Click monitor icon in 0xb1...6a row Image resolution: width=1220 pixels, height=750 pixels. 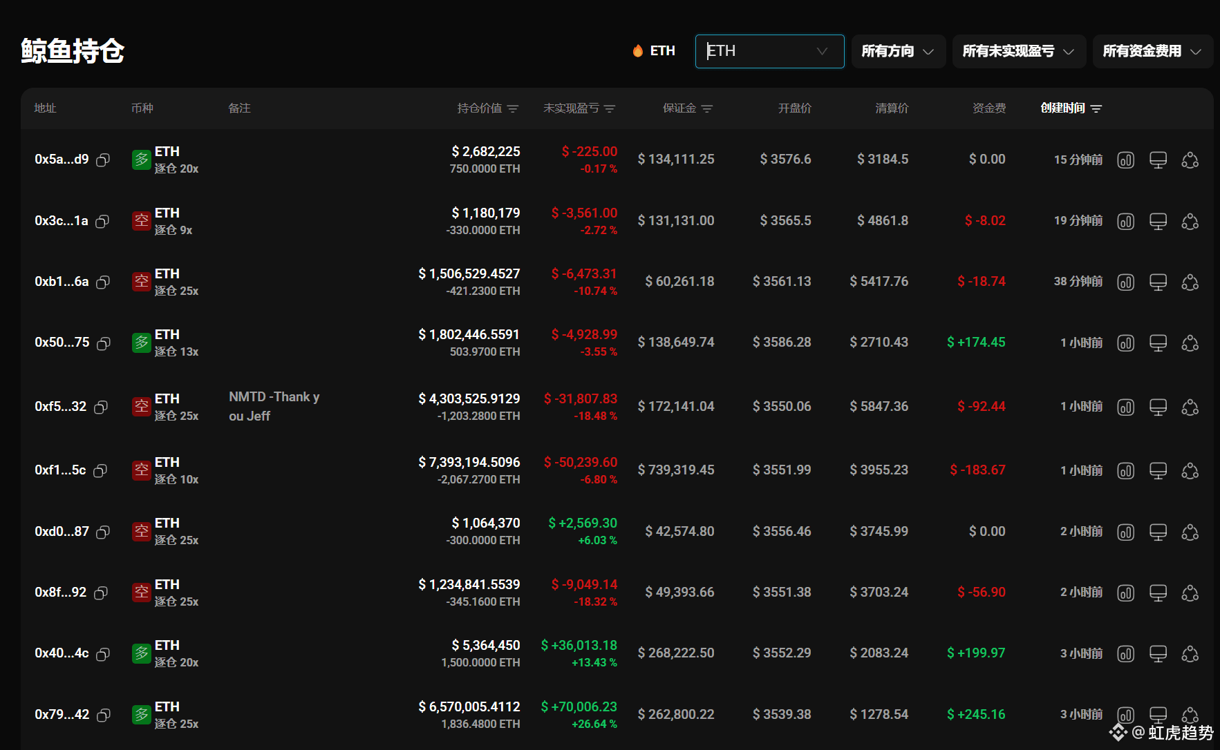coord(1158,282)
